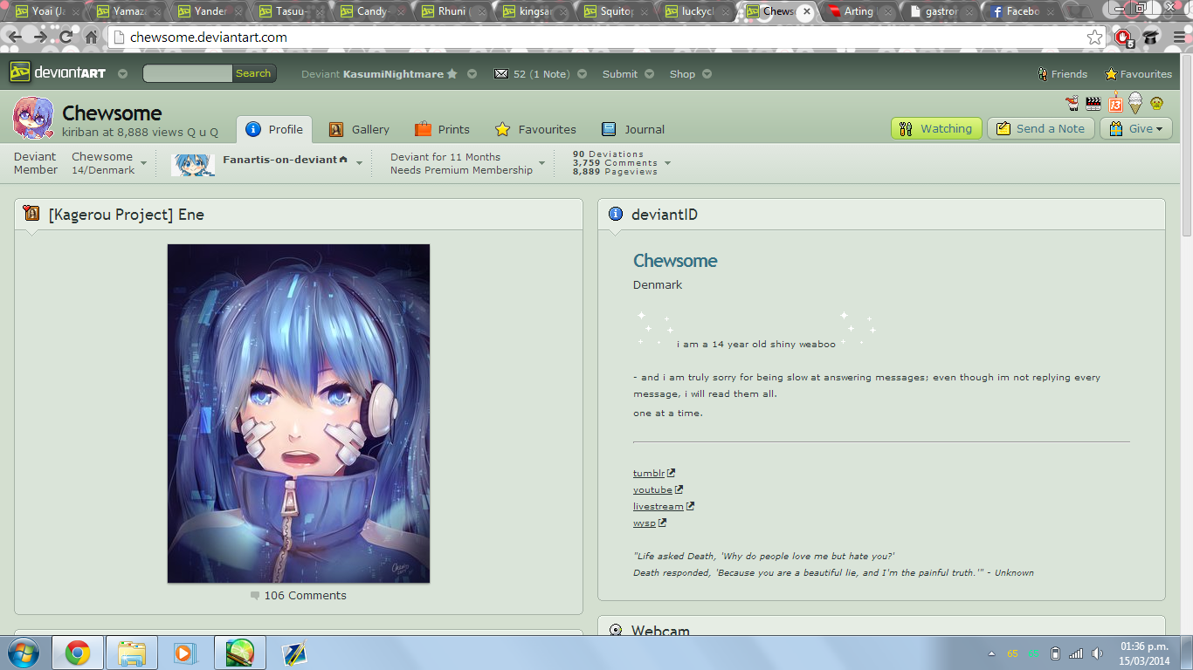Switch to the Favourites tab

tap(535, 129)
